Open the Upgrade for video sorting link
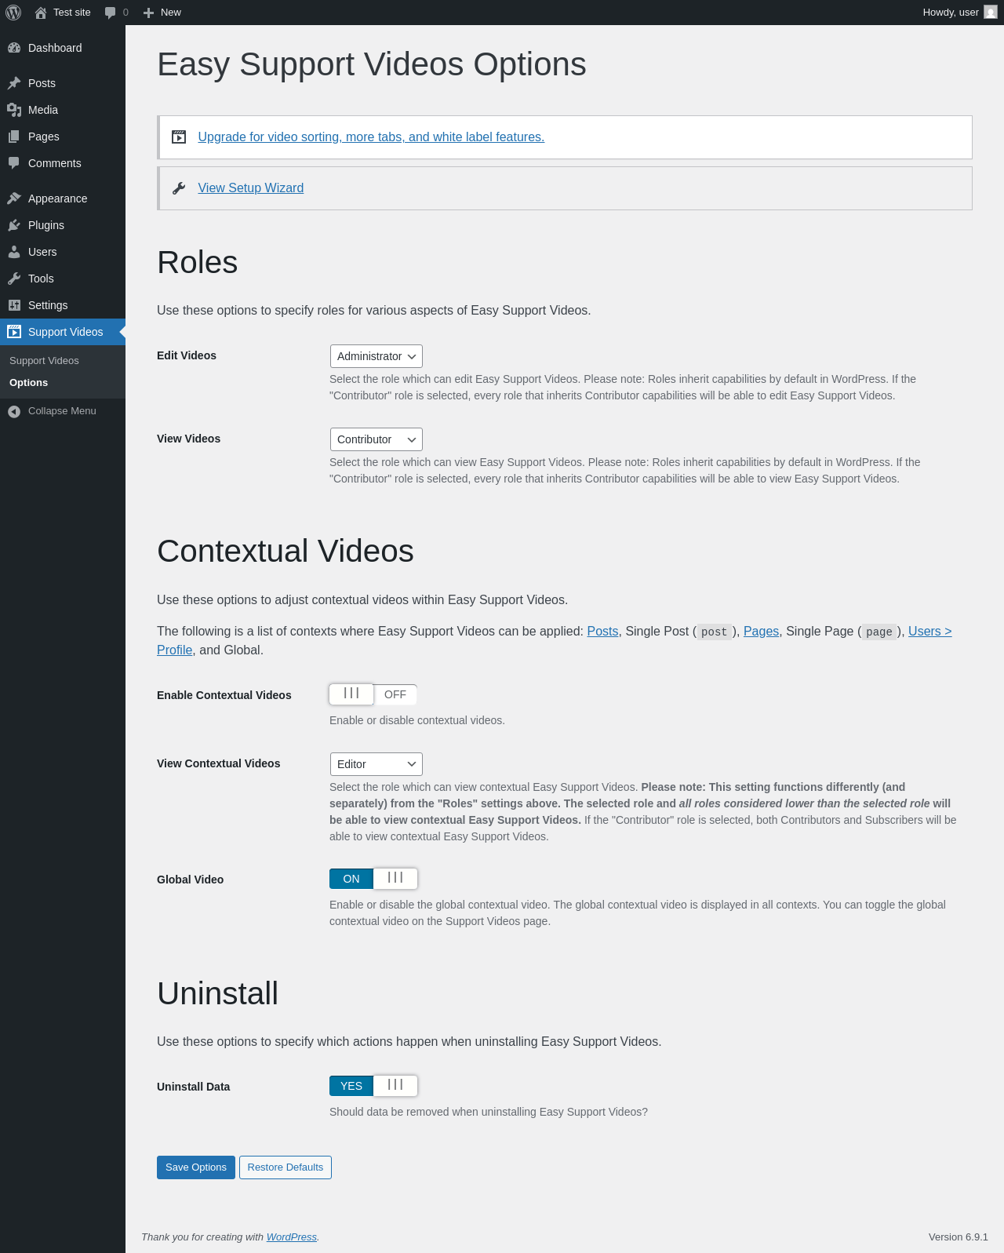This screenshot has height=1253, width=1004. pyautogui.click(x=371, y=137)
